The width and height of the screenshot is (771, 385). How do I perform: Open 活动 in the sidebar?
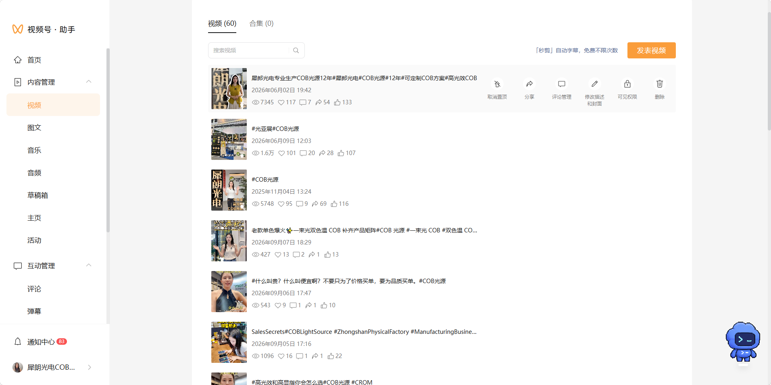pyautogui.click(x=34, y=240)
